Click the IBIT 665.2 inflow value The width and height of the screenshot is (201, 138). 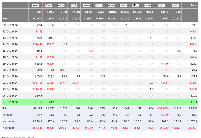[38, 64]
